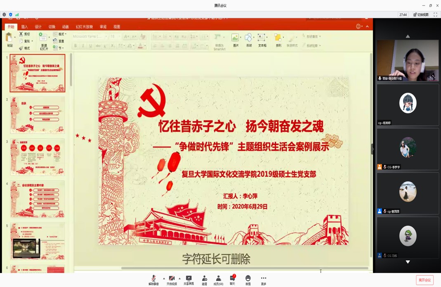The height and width of the screenshot is (287, 441).
Task: Open the 排列 arrange menu
Action: coord(278,40)
